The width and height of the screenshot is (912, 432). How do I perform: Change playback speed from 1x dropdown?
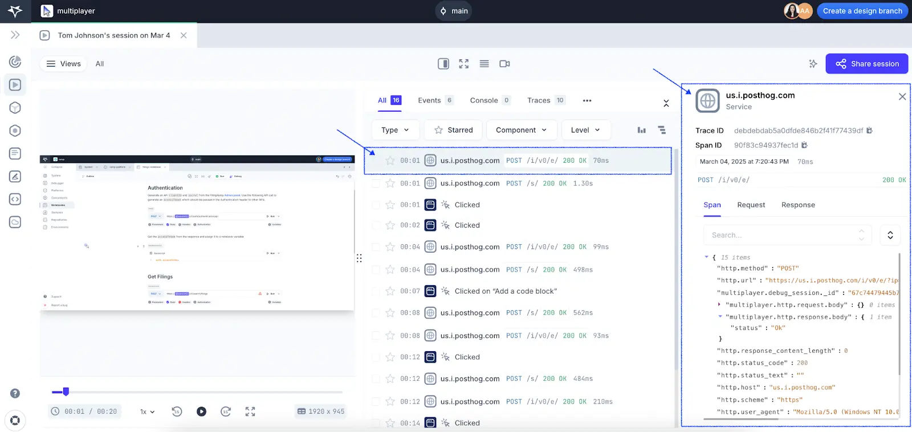pos(148,412)
